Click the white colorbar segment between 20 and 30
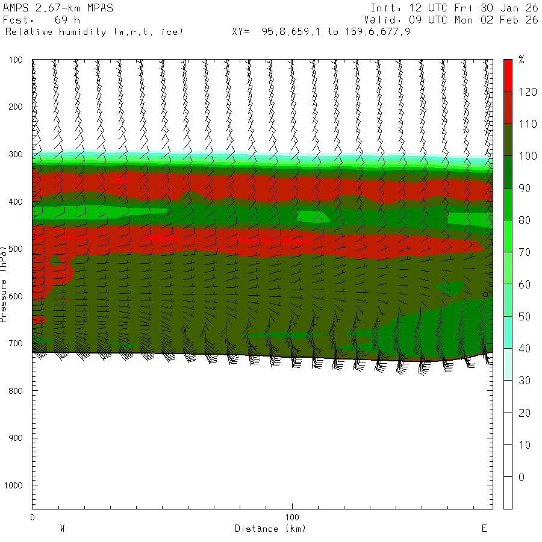Screen dimensions: 542x542 click(x=508, y=396)
